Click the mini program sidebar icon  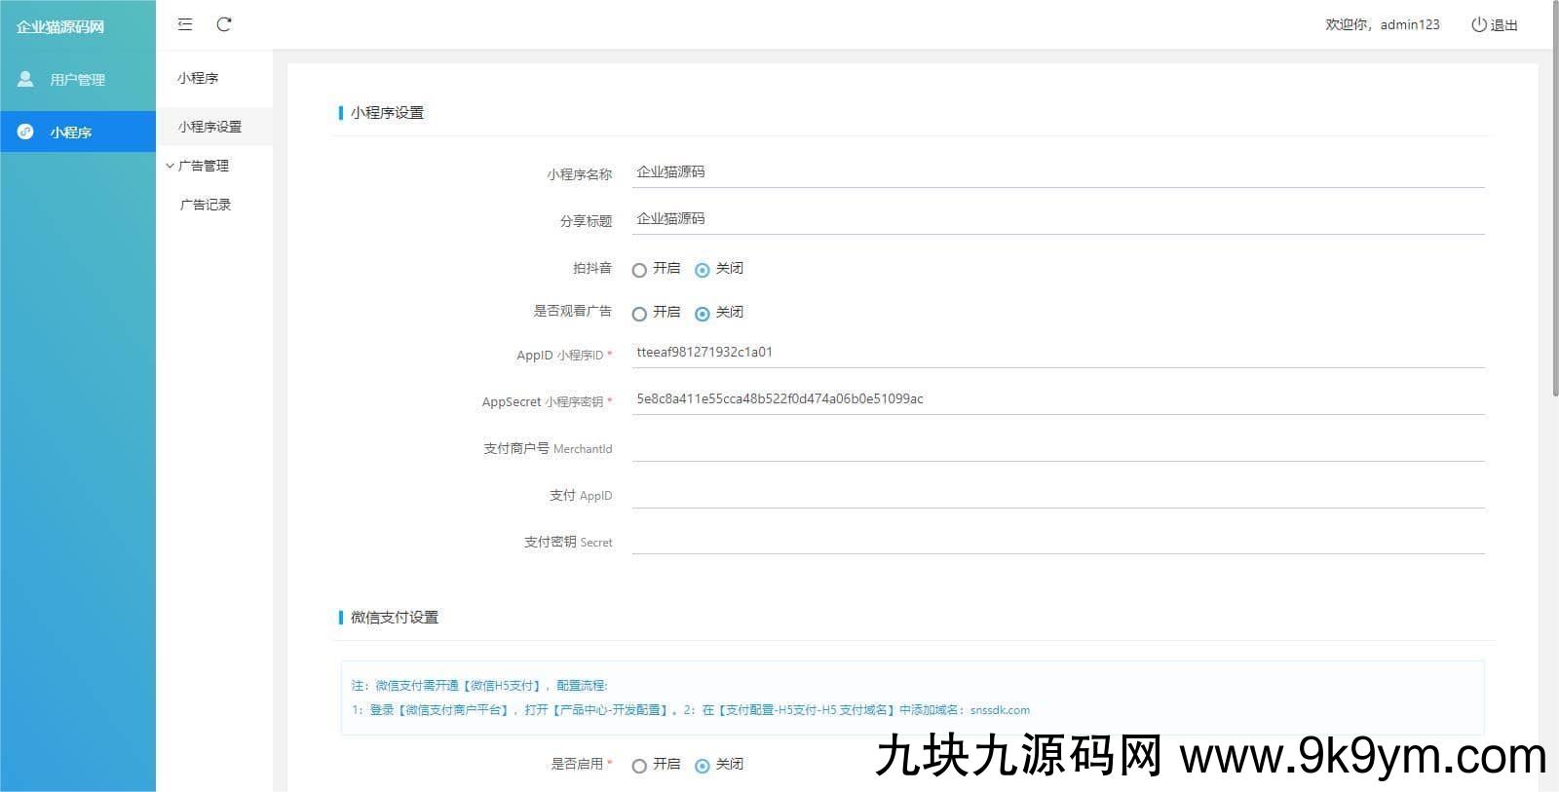25,132
